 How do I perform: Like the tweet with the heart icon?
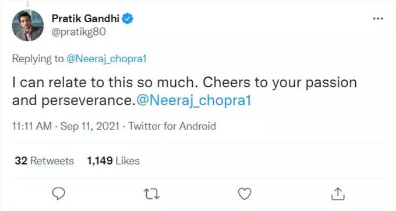(x=245, y=194)
